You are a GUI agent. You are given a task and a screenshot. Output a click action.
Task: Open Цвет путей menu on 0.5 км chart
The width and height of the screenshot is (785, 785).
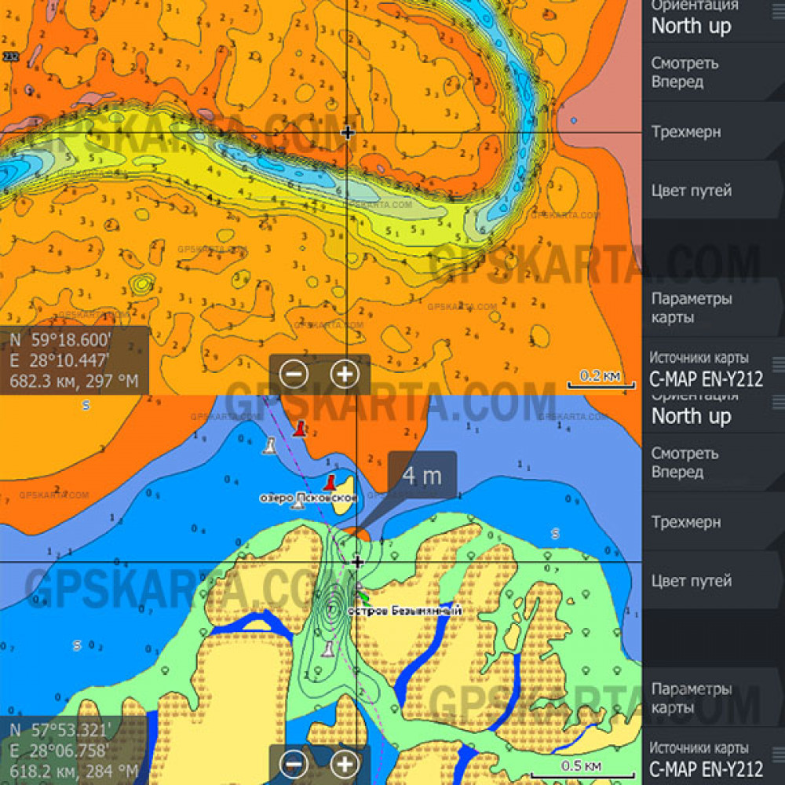click(x=714, y=580)
